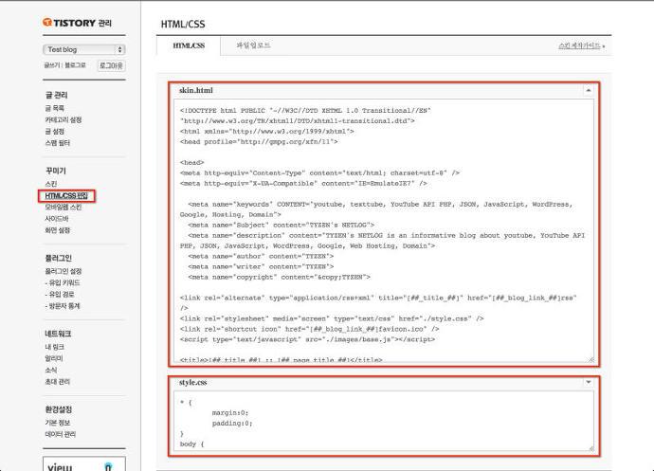
Task: Click the skin.html panel title
Action: tap(195, 90)
